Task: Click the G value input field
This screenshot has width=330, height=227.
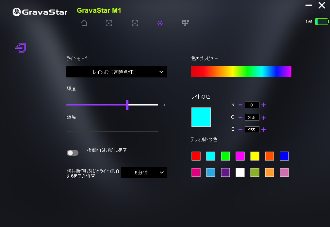Action: (252, 117)
